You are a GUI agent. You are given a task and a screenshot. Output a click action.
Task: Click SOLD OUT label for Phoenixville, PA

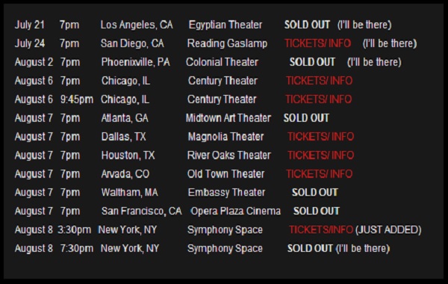click(x=312, y=62)
